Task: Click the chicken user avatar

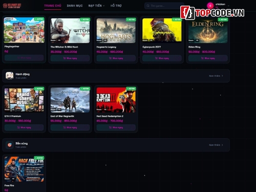Action: point(210,6)
